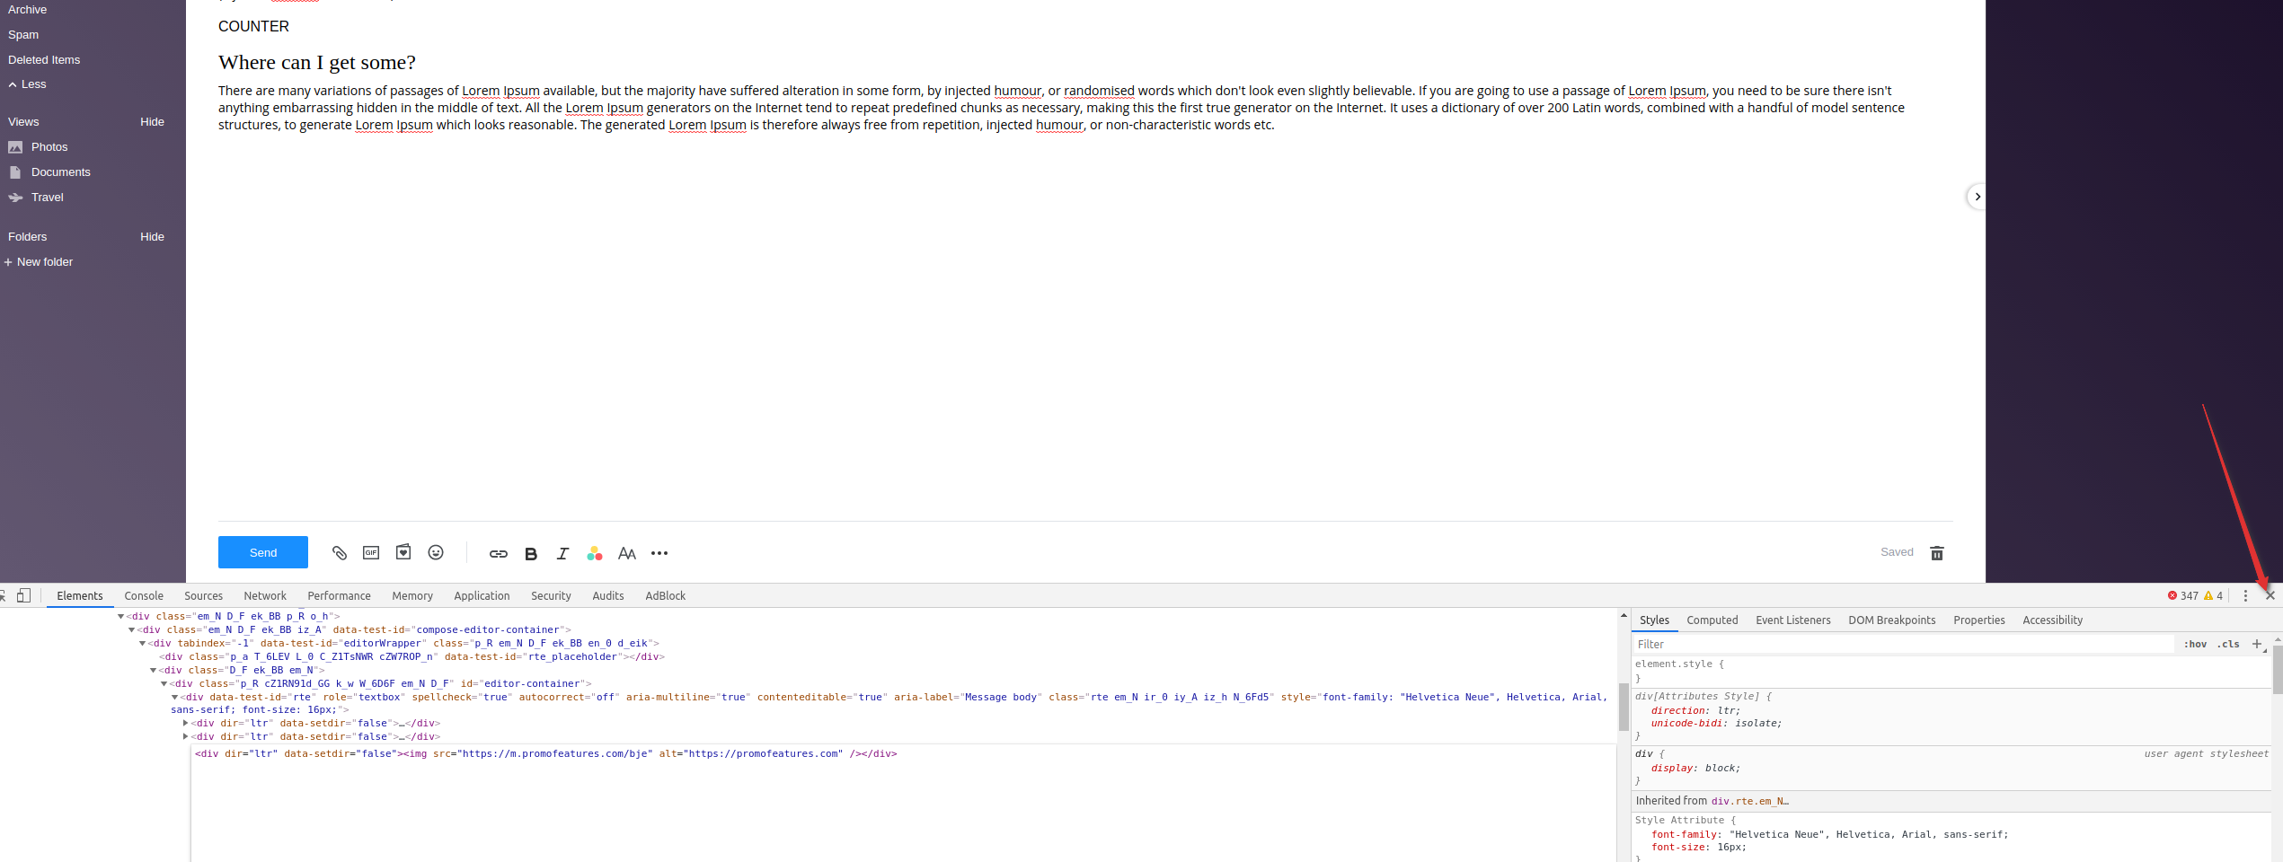
Task: Open the Spam folder
Action: [23, 35]
